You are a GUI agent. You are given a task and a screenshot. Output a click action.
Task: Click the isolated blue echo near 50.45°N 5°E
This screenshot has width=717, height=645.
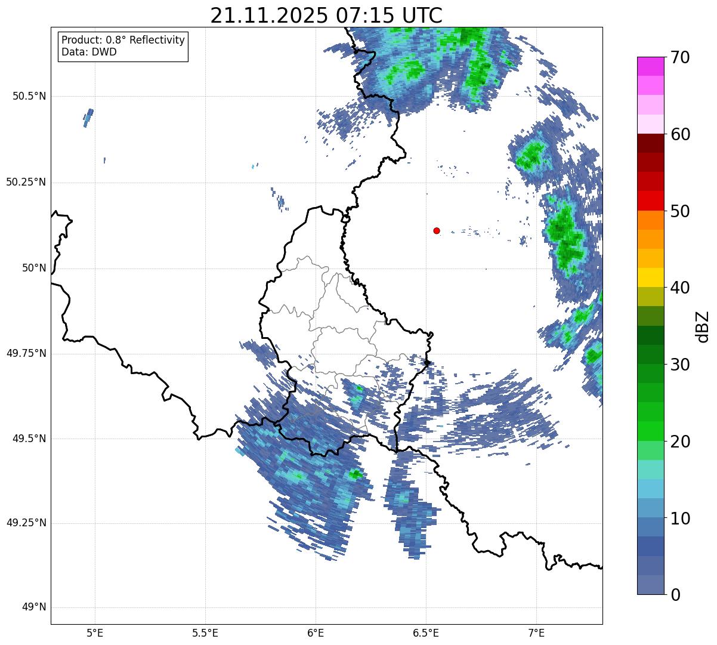click(88, 118)
